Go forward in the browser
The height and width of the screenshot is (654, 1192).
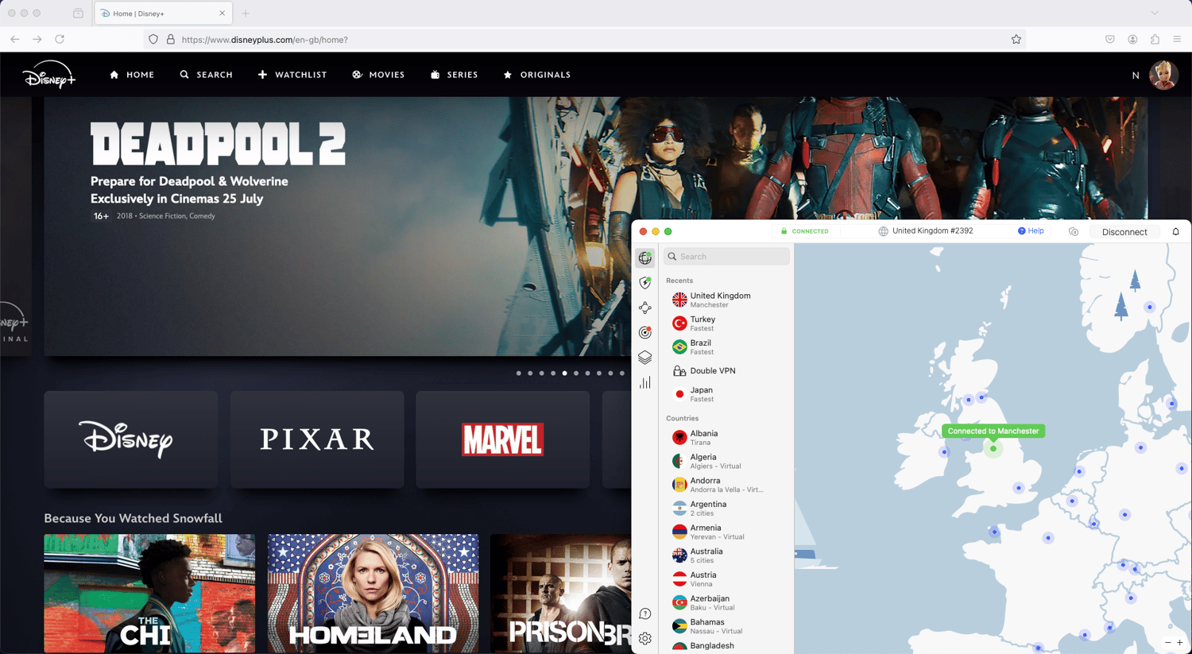37,39
